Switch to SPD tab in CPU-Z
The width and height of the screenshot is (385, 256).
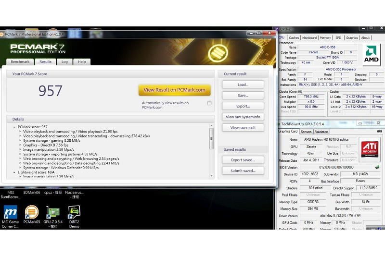pyautogui.click(x=338, y=38)
